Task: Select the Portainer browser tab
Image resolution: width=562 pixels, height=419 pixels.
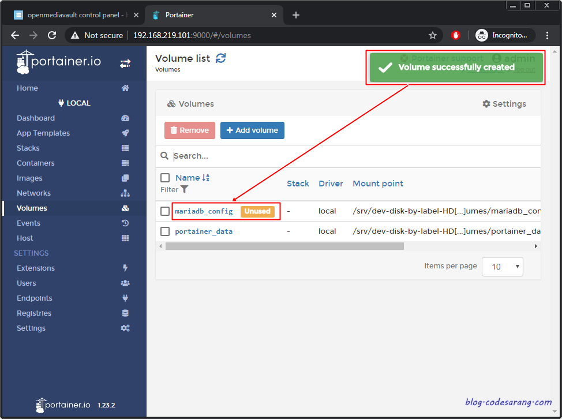Action: [x=214, y=15]
